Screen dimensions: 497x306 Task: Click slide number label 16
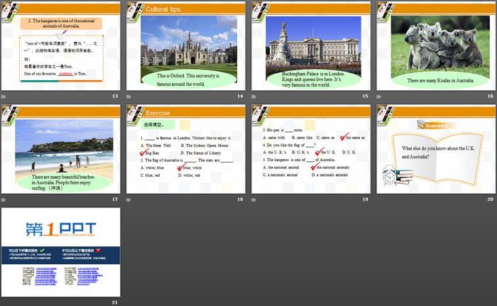[491, 96]
